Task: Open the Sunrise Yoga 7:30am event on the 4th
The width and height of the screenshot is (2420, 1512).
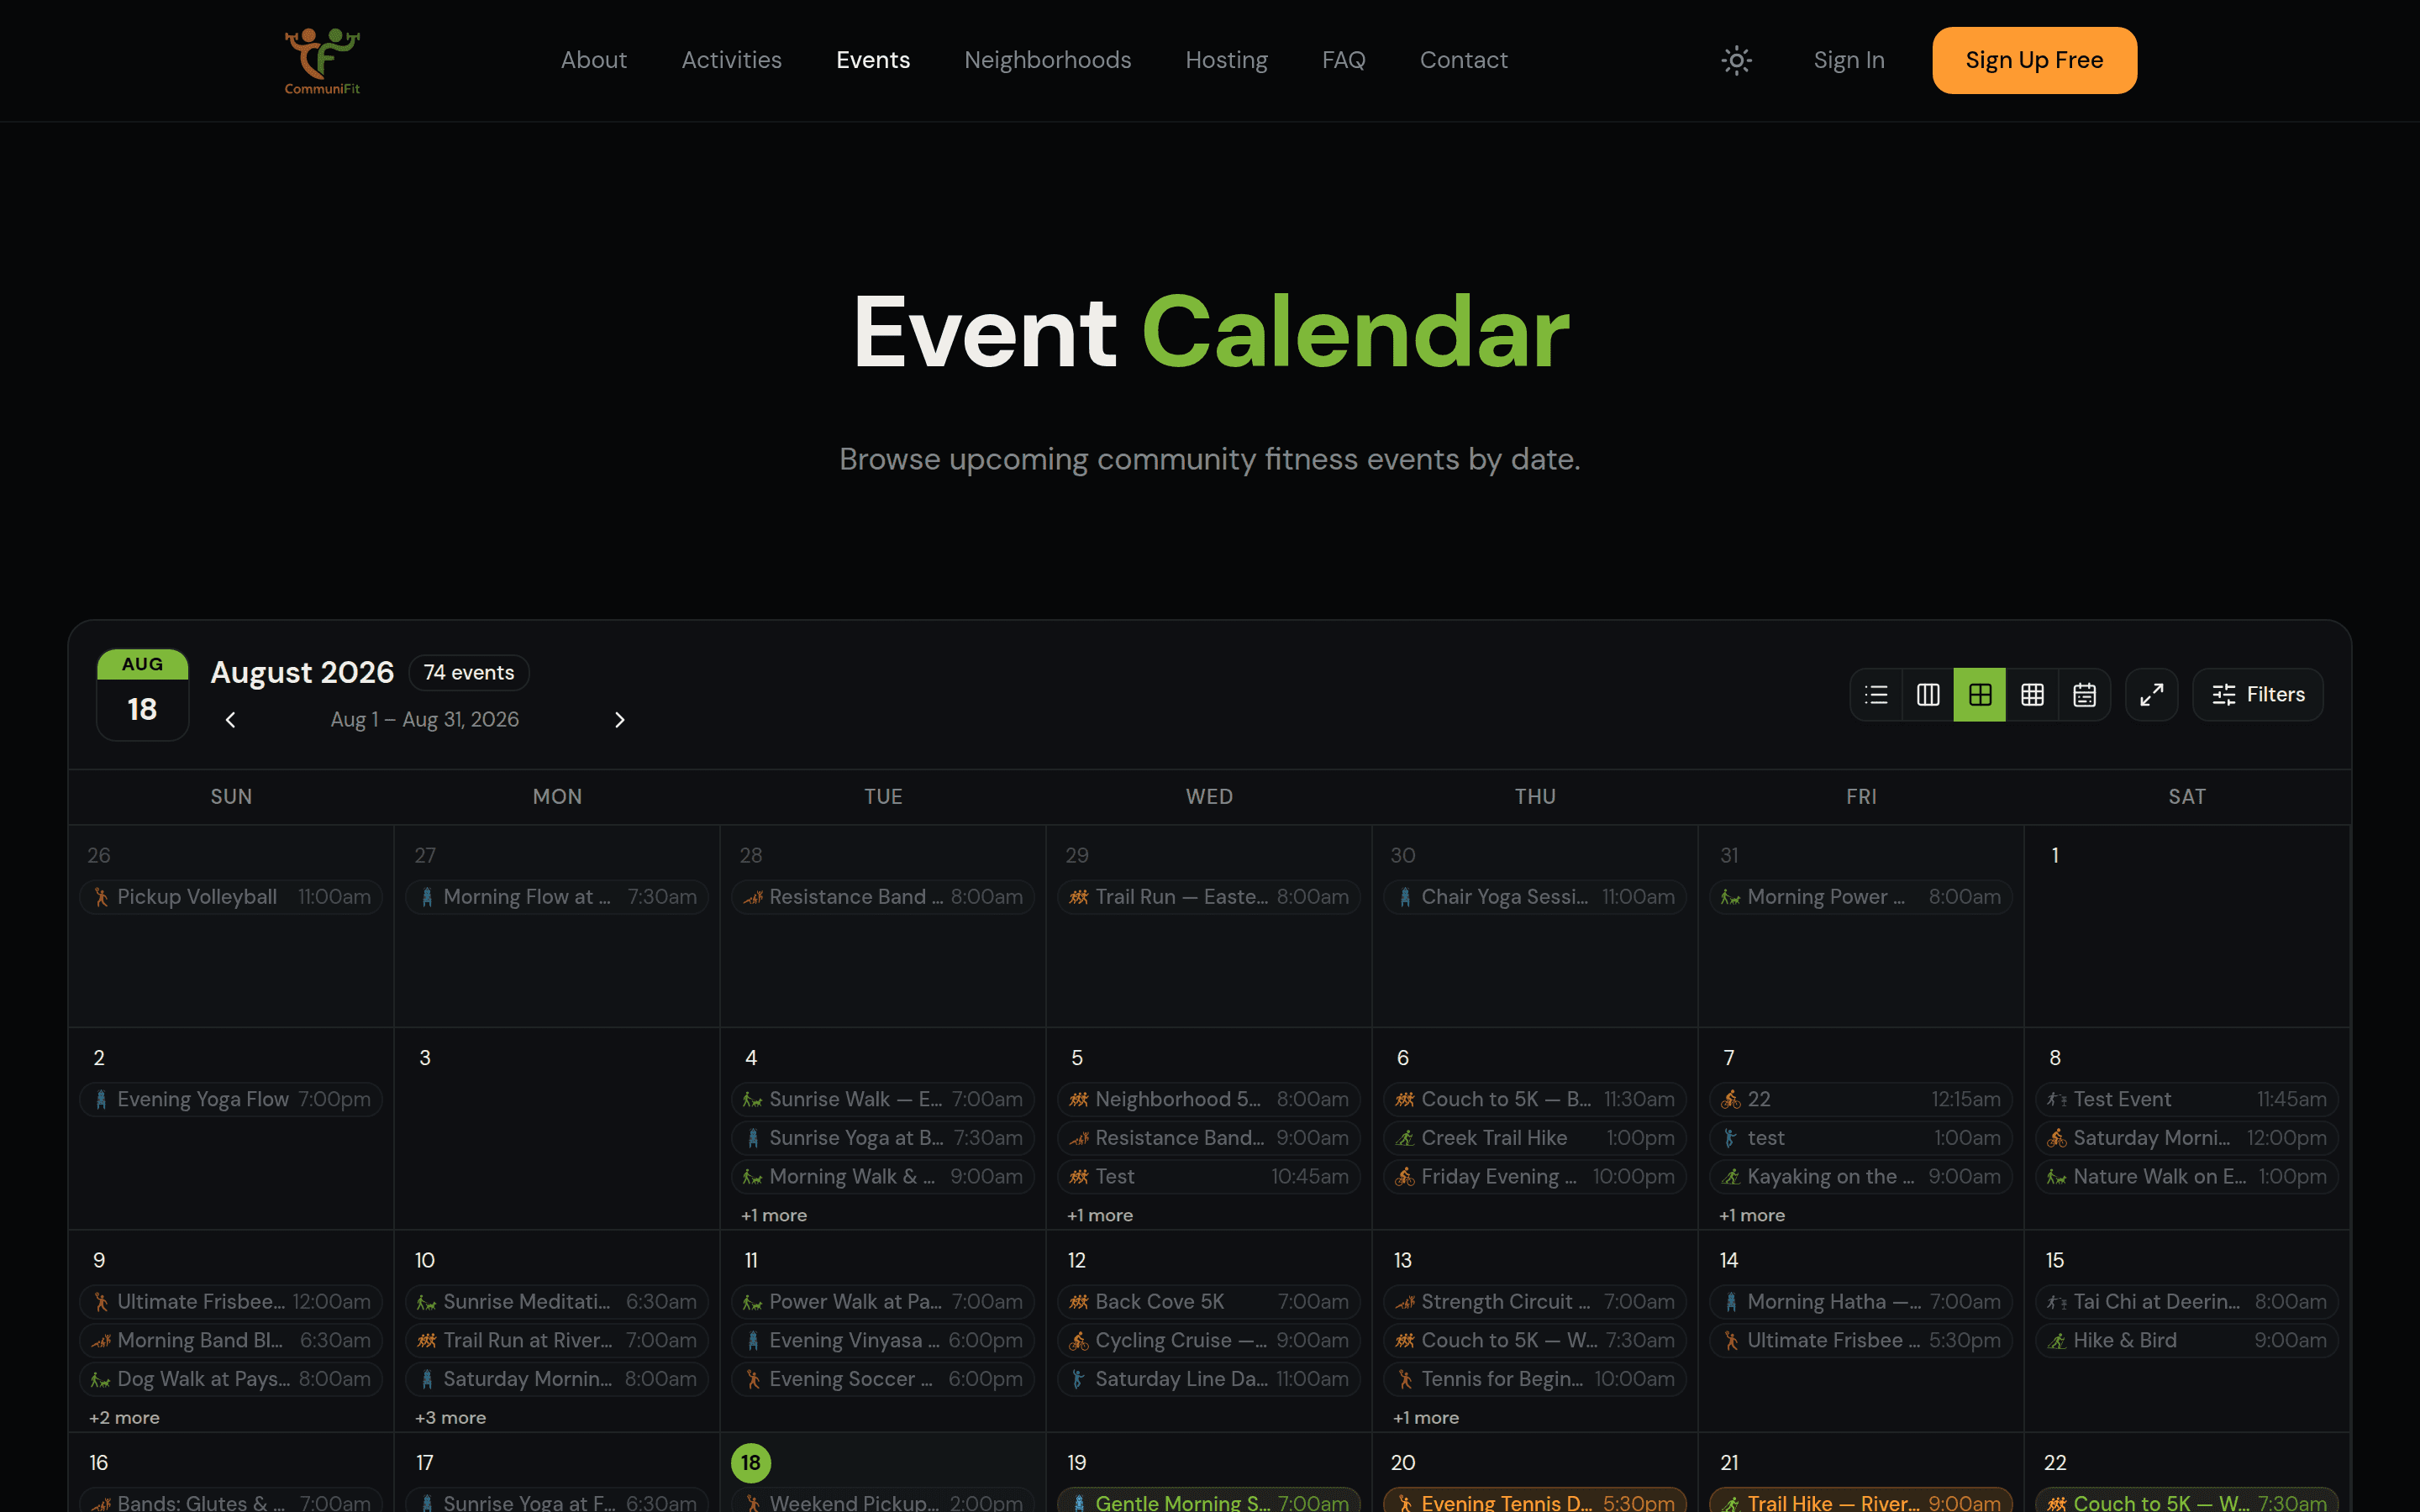Action: tap(883, 1138)
